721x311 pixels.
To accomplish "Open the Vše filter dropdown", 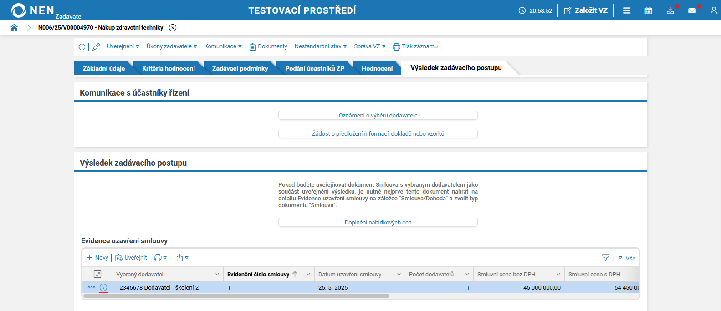I will tap(627, 258).
